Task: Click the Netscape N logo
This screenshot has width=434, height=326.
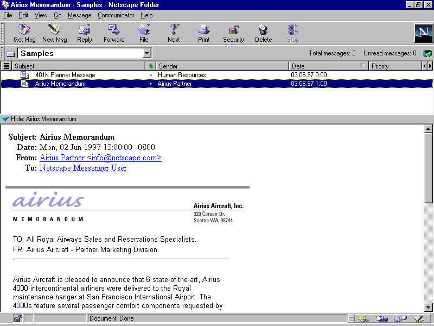Action: [x=423, y=33]
